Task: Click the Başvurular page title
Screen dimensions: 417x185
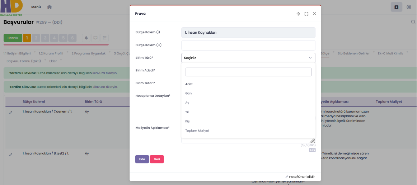Action: coord(19,22)
